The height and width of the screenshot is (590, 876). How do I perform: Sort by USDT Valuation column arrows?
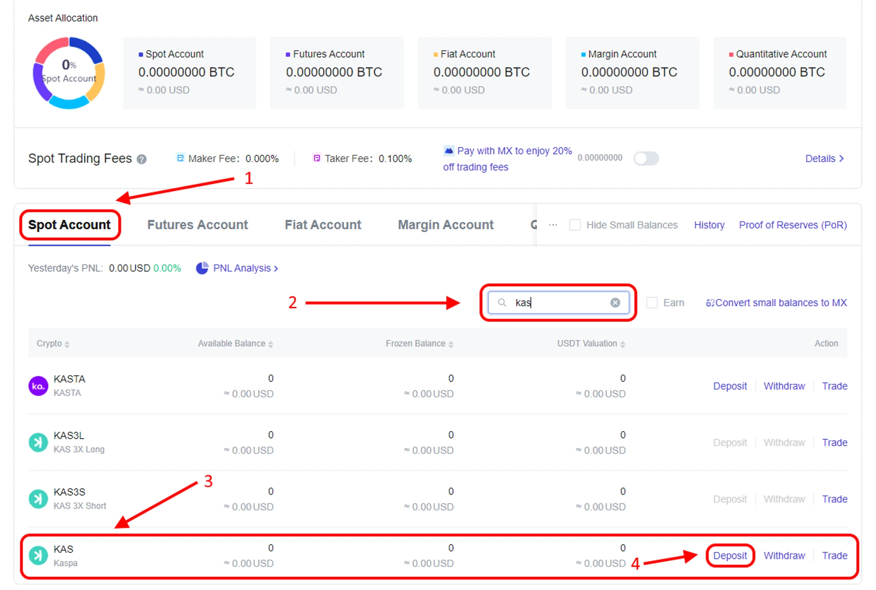(x=622, y=344)
